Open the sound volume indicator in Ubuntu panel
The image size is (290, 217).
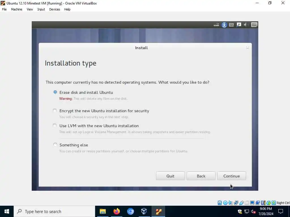tap(246, 25)
